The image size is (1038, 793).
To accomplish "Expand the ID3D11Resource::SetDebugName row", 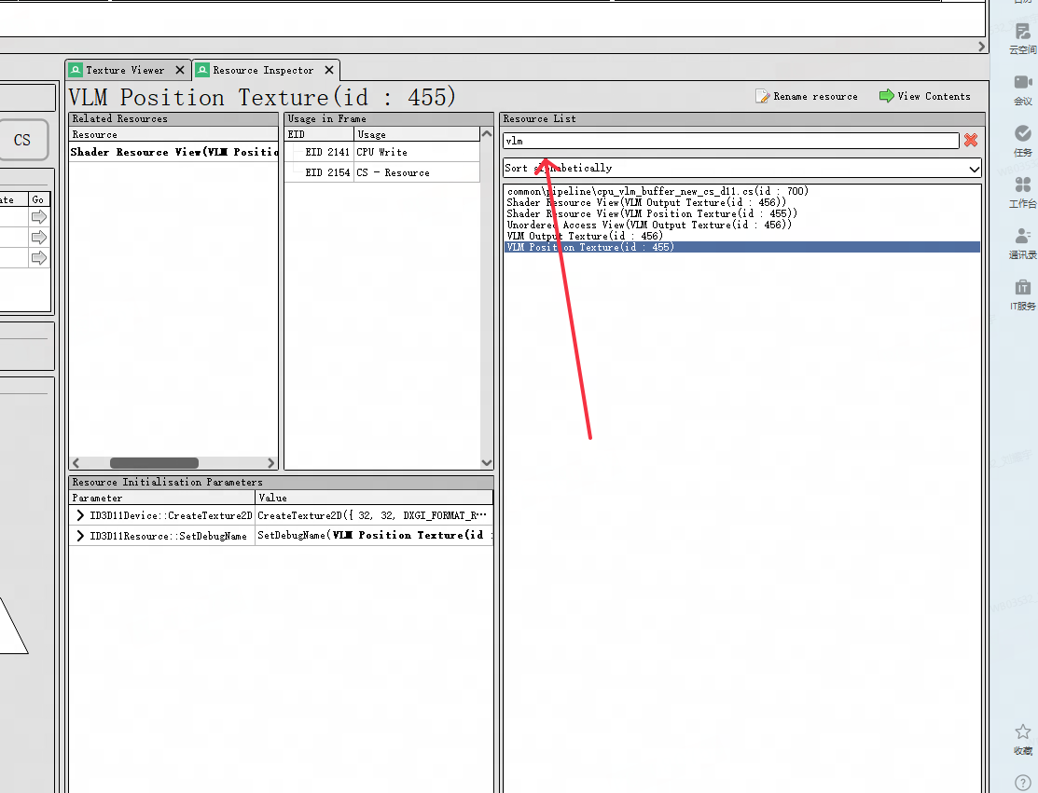I will coord(80,536).
